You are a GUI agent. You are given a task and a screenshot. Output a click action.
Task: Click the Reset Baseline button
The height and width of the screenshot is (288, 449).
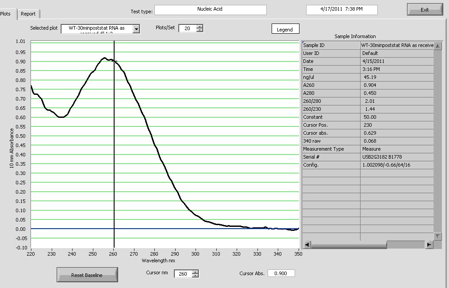point(87,275)
